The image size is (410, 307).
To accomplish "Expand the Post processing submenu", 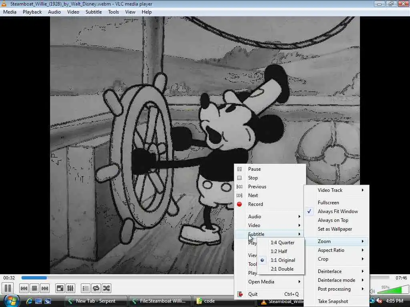I will [x=336, y=289].
